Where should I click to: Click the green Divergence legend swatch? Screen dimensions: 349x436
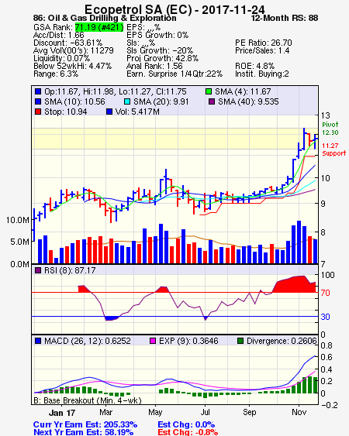tap(240, 341)
